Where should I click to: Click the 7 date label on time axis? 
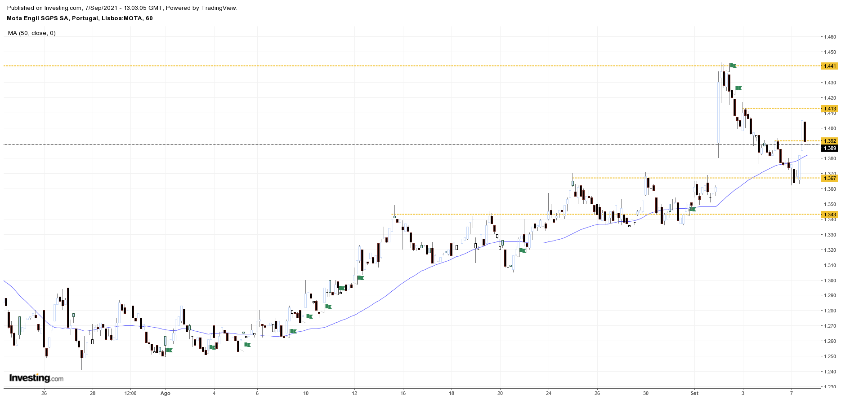coord(792,394)
